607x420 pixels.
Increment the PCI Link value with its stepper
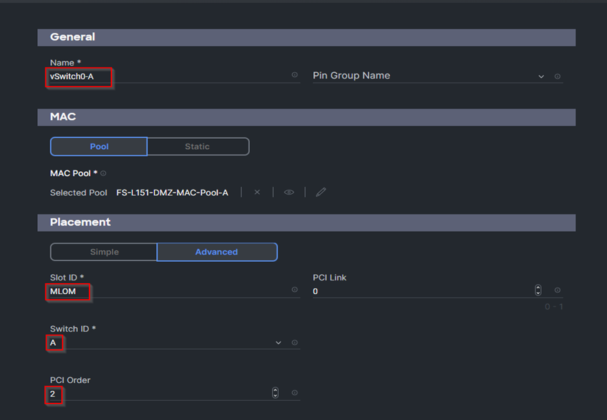pyautogui.click(x=537, y=287)
